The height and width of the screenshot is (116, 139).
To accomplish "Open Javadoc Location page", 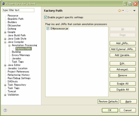I will 18,68.
